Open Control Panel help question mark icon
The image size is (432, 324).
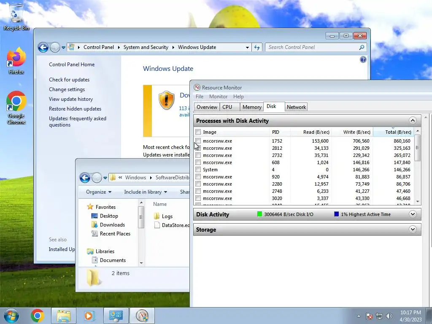point(363,59)
